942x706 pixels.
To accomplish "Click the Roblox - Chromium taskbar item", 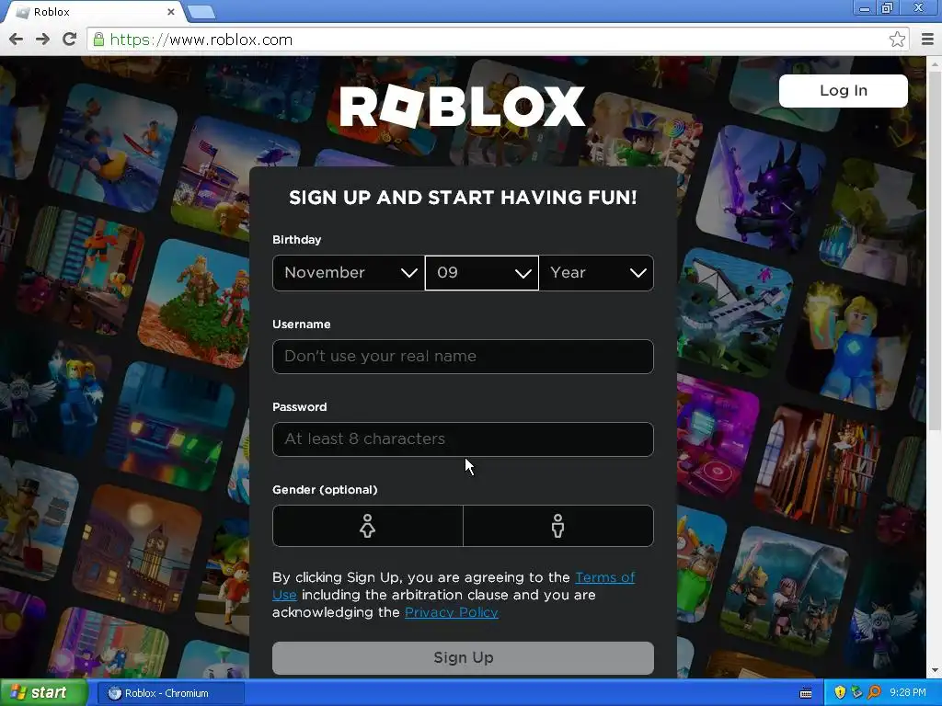I will (170, 693).
